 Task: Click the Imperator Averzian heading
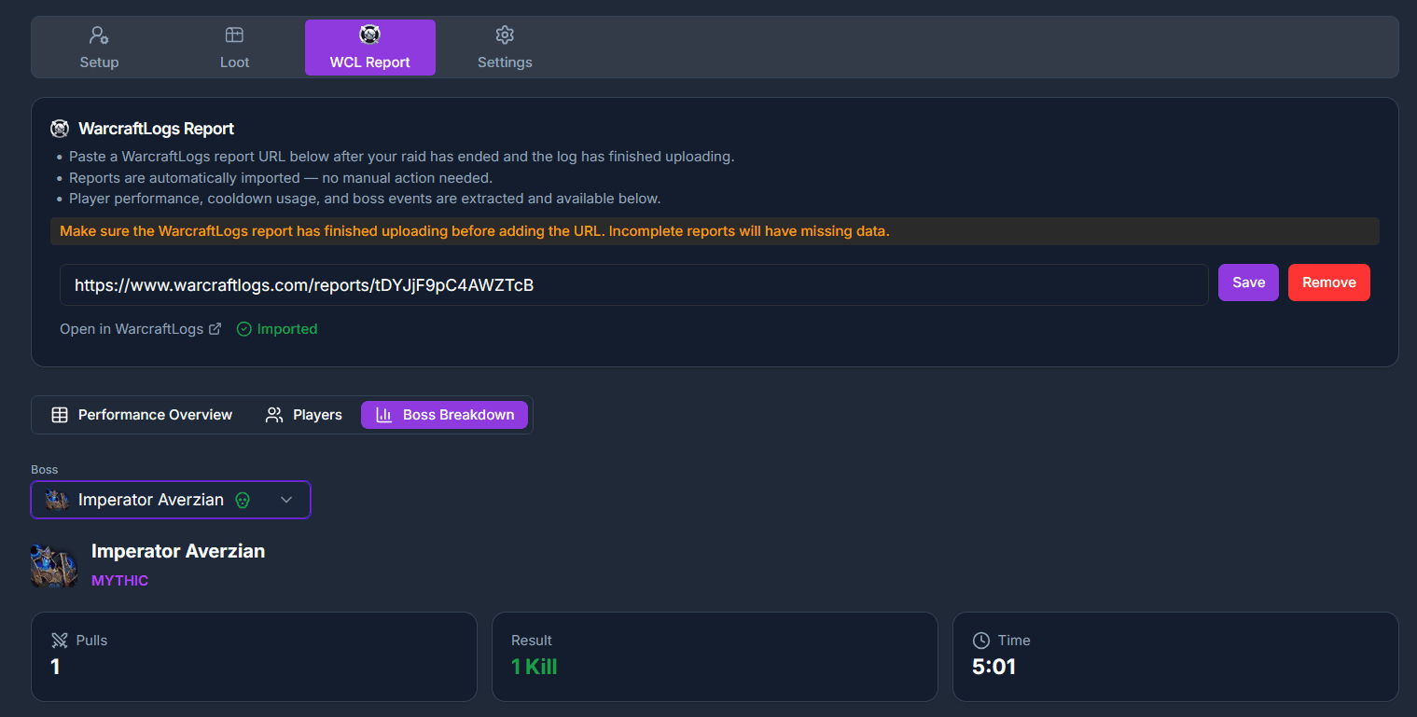click(178, 551)
